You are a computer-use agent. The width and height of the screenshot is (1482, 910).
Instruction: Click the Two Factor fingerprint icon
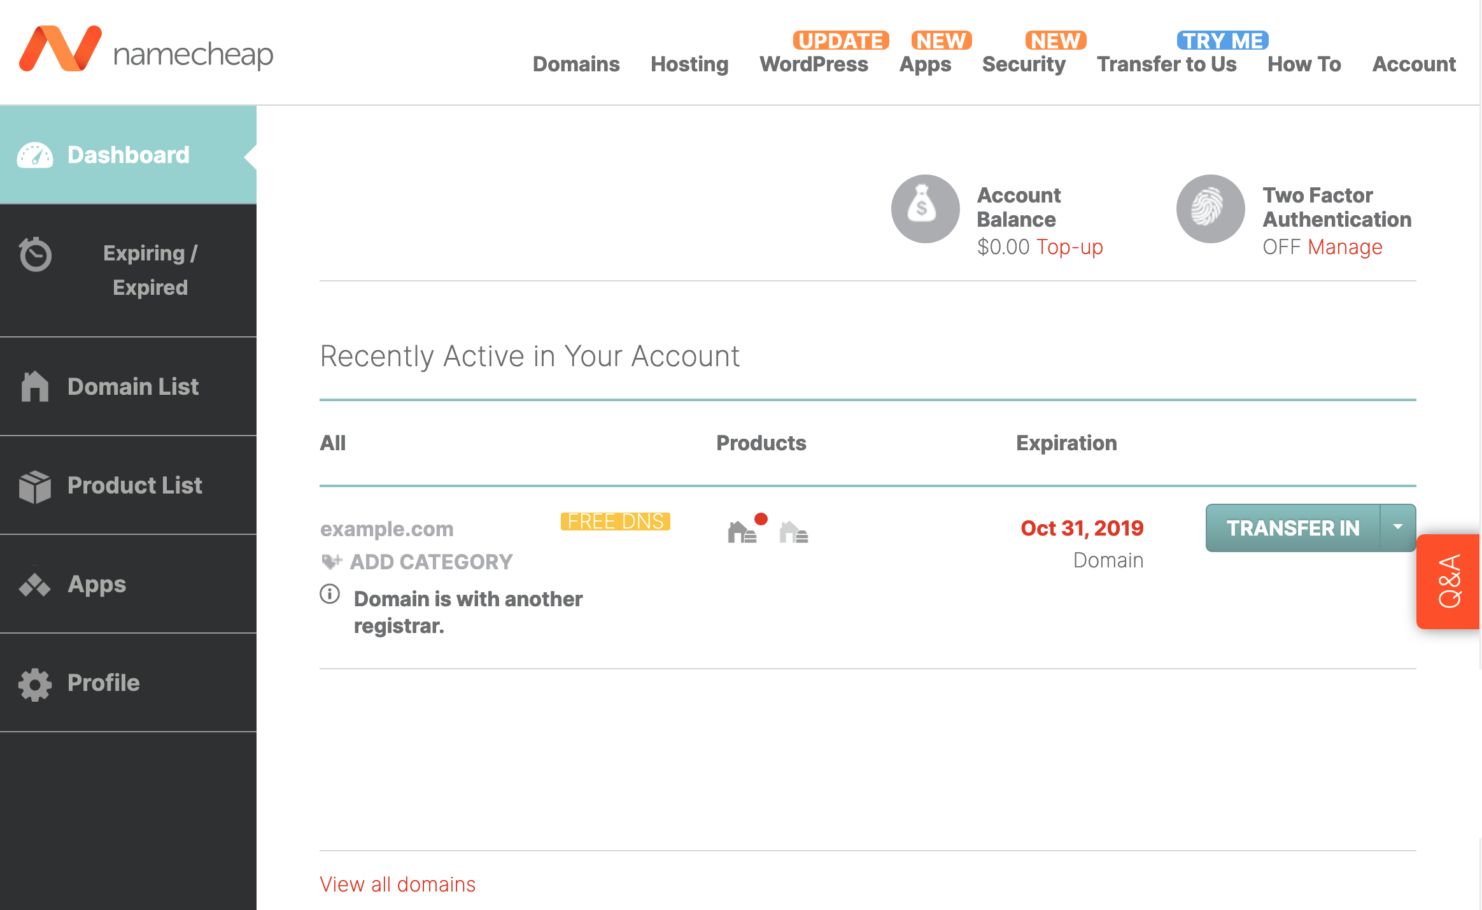tap(1210, 209)
